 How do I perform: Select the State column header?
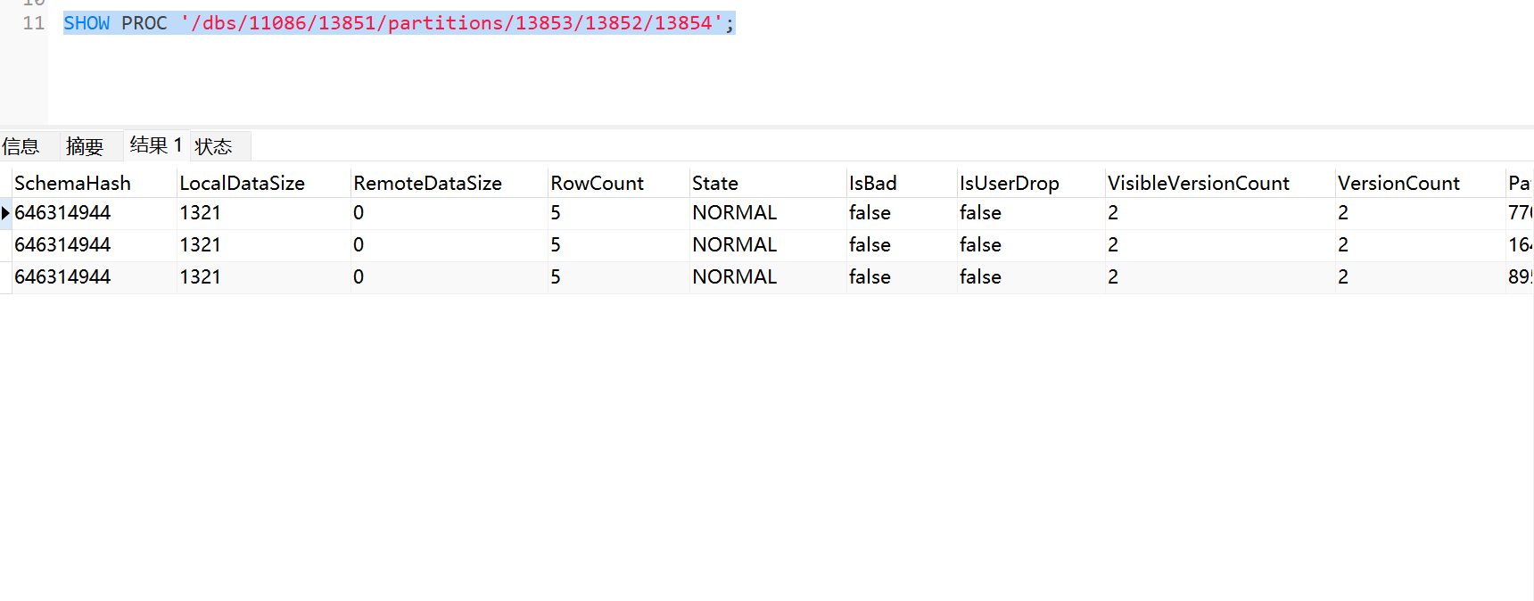click(x=715, y=183)
